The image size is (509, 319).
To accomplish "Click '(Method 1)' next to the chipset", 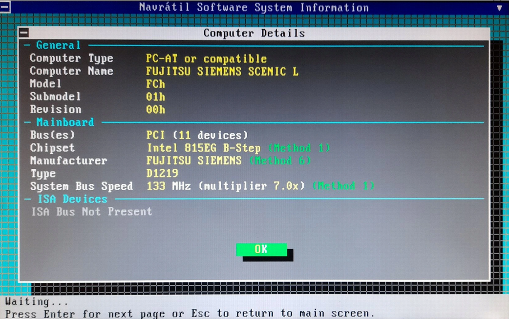I will [x=299, y=148].
